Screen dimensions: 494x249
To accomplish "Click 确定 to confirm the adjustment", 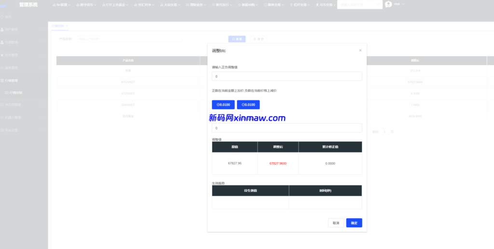I will pyautogui.click(x=354, y=223).
